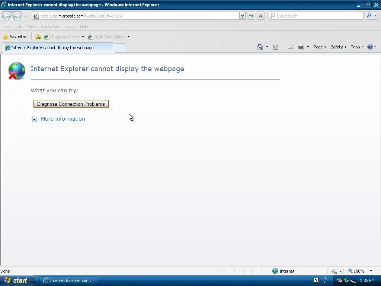Add page to Favorites bar icon

pos(38,37)
